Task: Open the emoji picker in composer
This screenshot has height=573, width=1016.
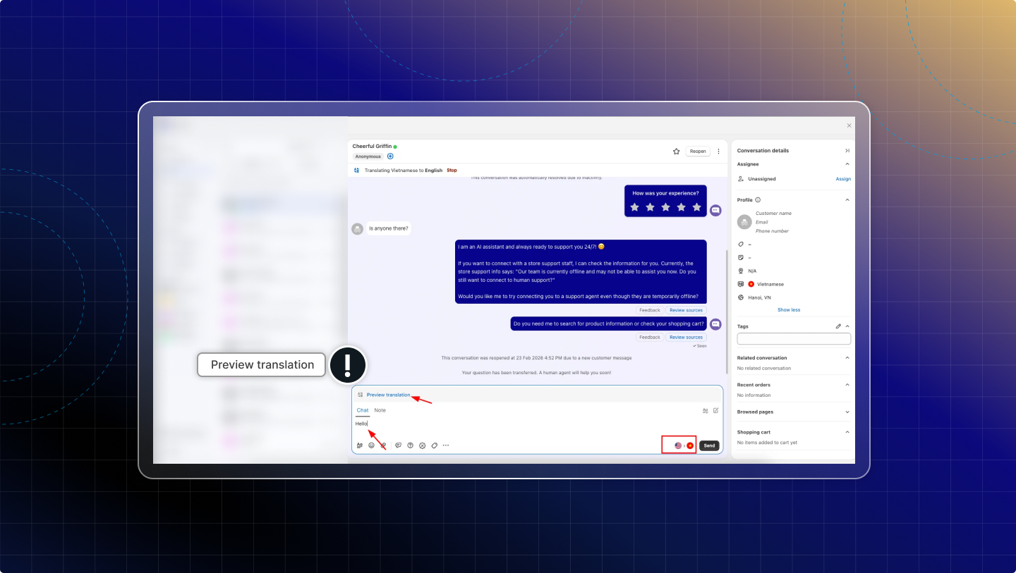Action: tap(372, 445)
